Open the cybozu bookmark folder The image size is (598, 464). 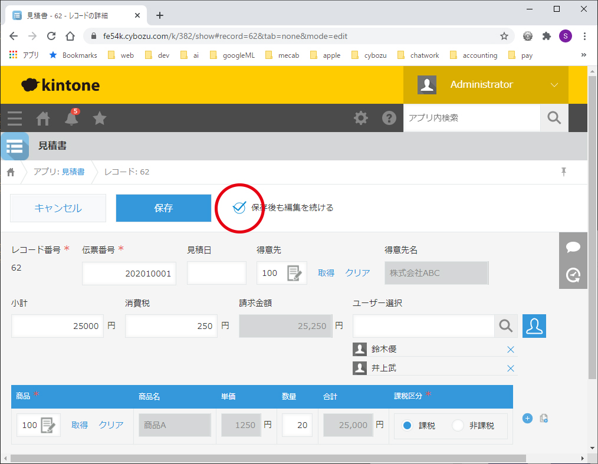[x=369, y=55]
